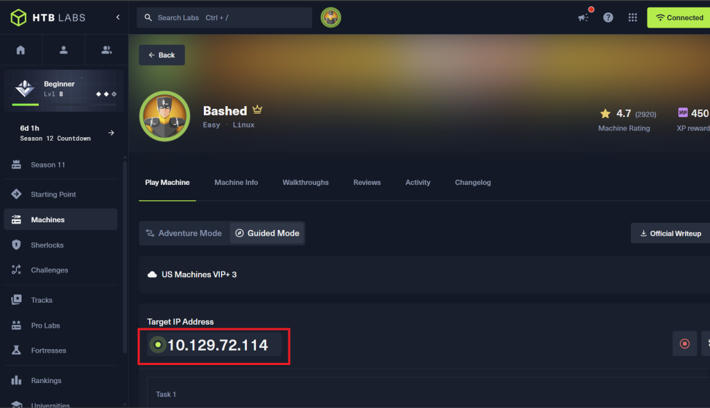Click the sidebar scrollbar
The image size is (710, 408).
(x=125, y=256)
